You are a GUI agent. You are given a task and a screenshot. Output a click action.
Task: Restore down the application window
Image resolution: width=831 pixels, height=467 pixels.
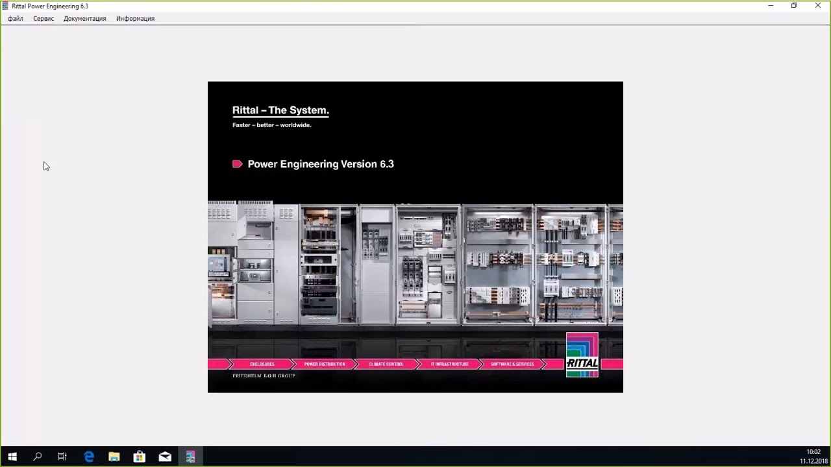(794, 6)
